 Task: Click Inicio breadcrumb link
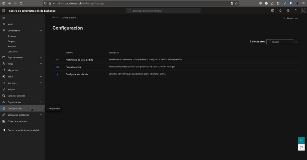(x=55, y=18)
